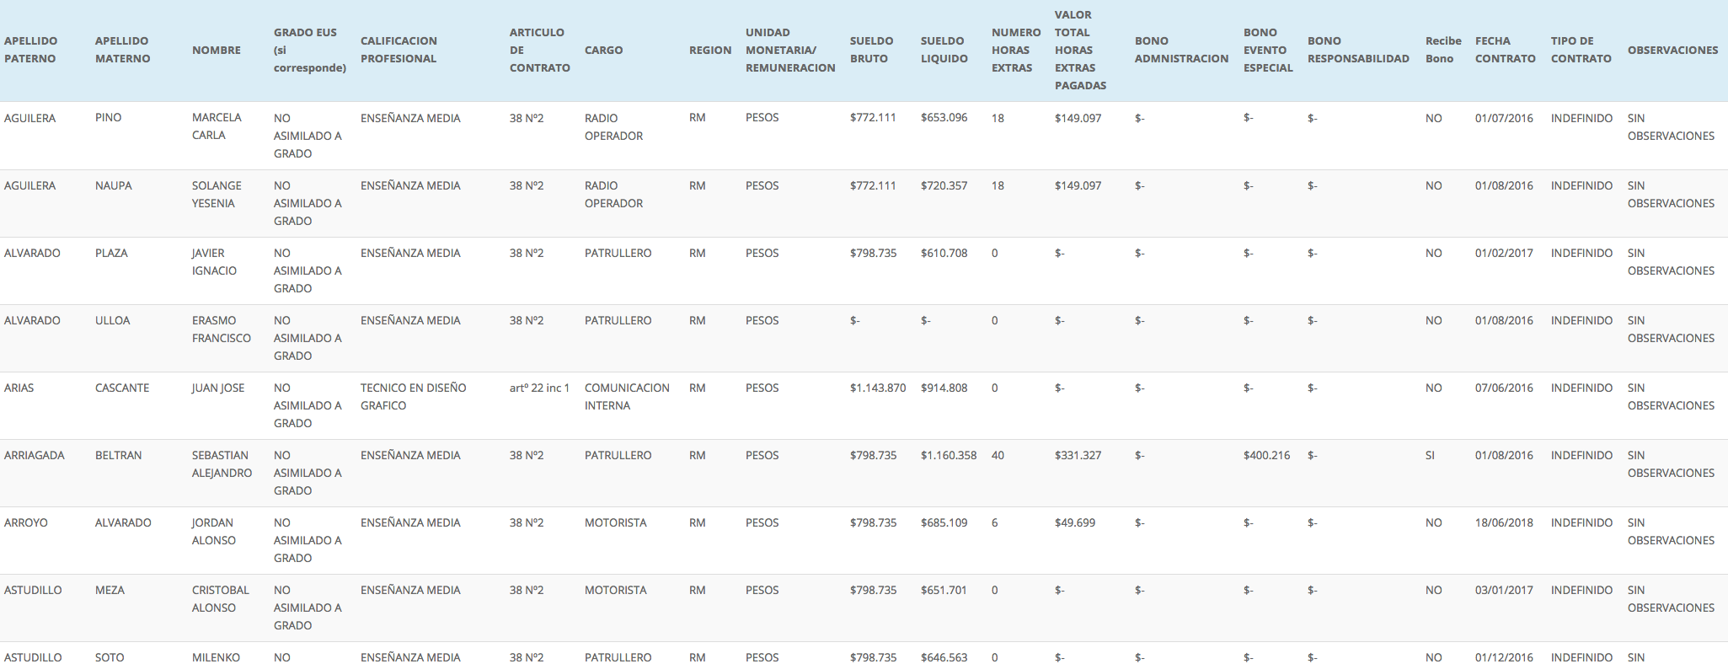The width and height of the screenshot is (1728, 664).
Task: Click the TIPO DE CONTRATO header
Action: point(1581,50)
